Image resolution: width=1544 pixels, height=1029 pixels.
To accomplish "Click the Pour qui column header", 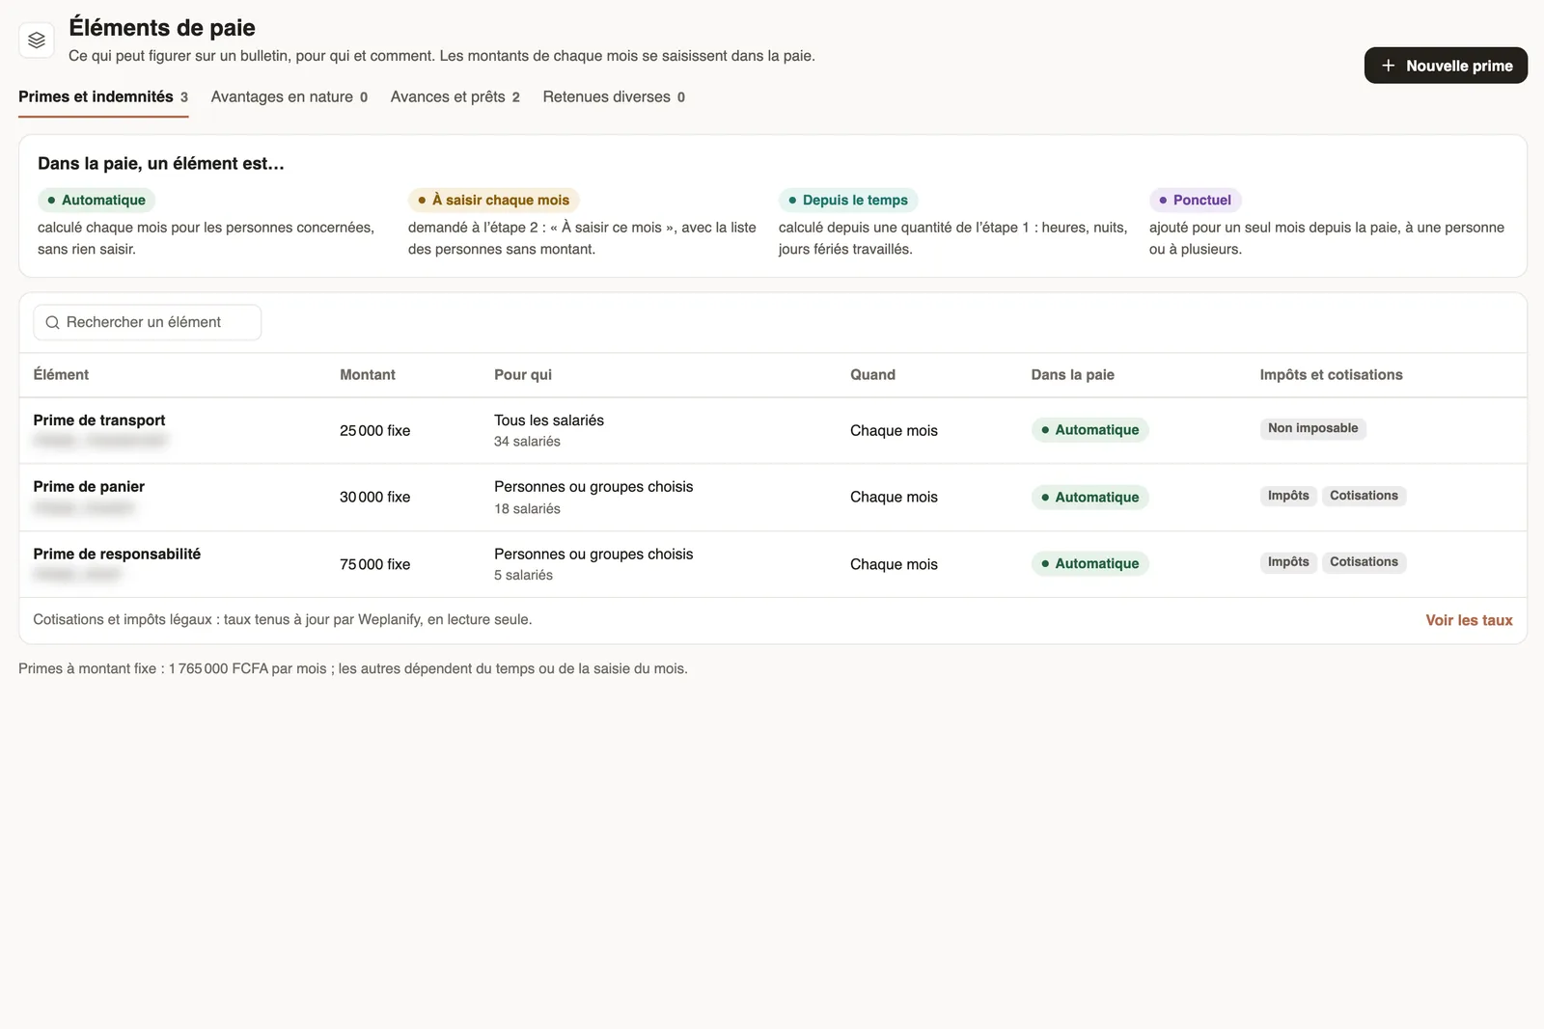I will [x=523, y=375].
